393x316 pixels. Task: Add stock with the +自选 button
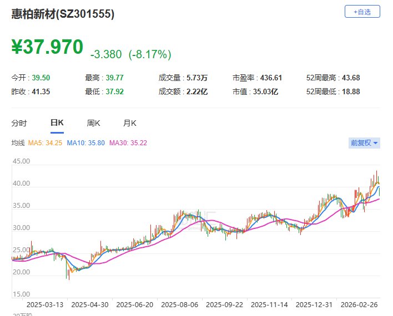point(362,11)
